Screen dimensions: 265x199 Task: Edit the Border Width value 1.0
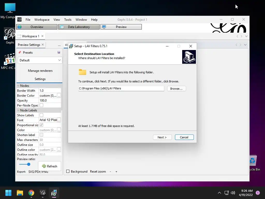click(50, 91)
